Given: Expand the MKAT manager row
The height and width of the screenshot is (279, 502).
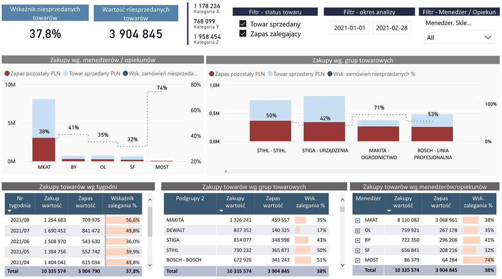Looking at the screenshot, I should 357,220.
